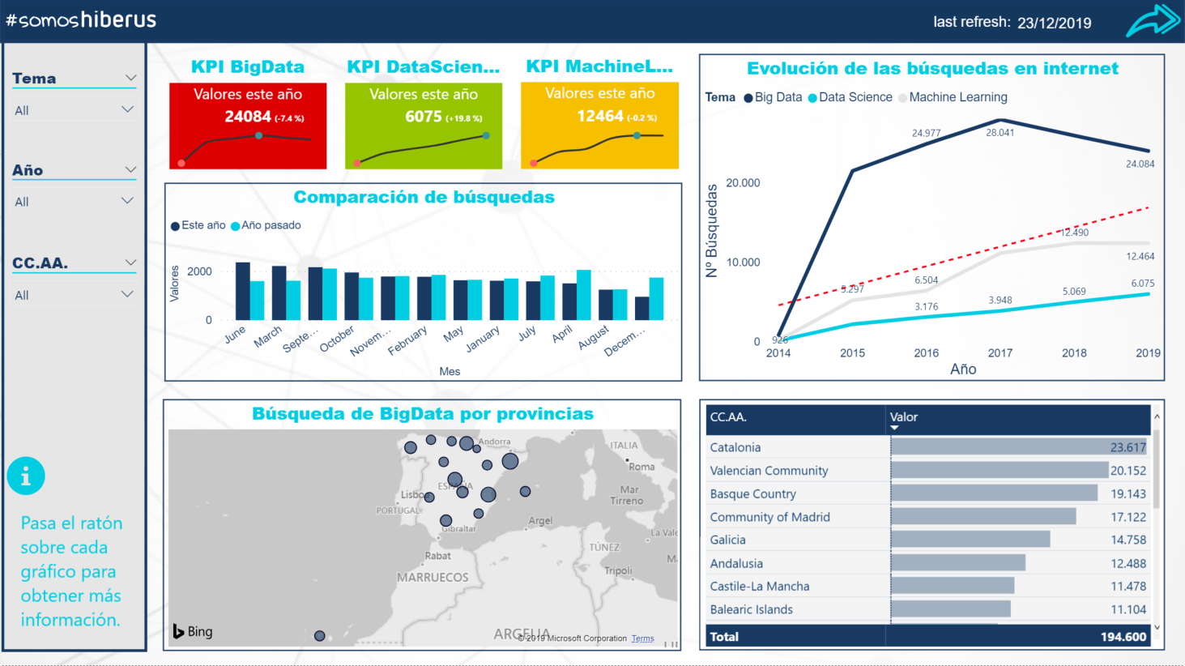Image resolution: width=1185 pixels, height=666 pixels.
Task: Click table scrollbar up arrow
Action: point(1157,416)
